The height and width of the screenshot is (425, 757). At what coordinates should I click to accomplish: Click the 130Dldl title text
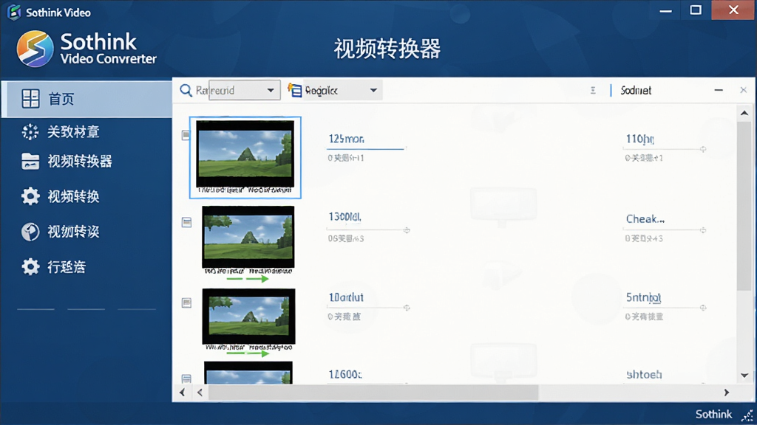tap(344, 217)
